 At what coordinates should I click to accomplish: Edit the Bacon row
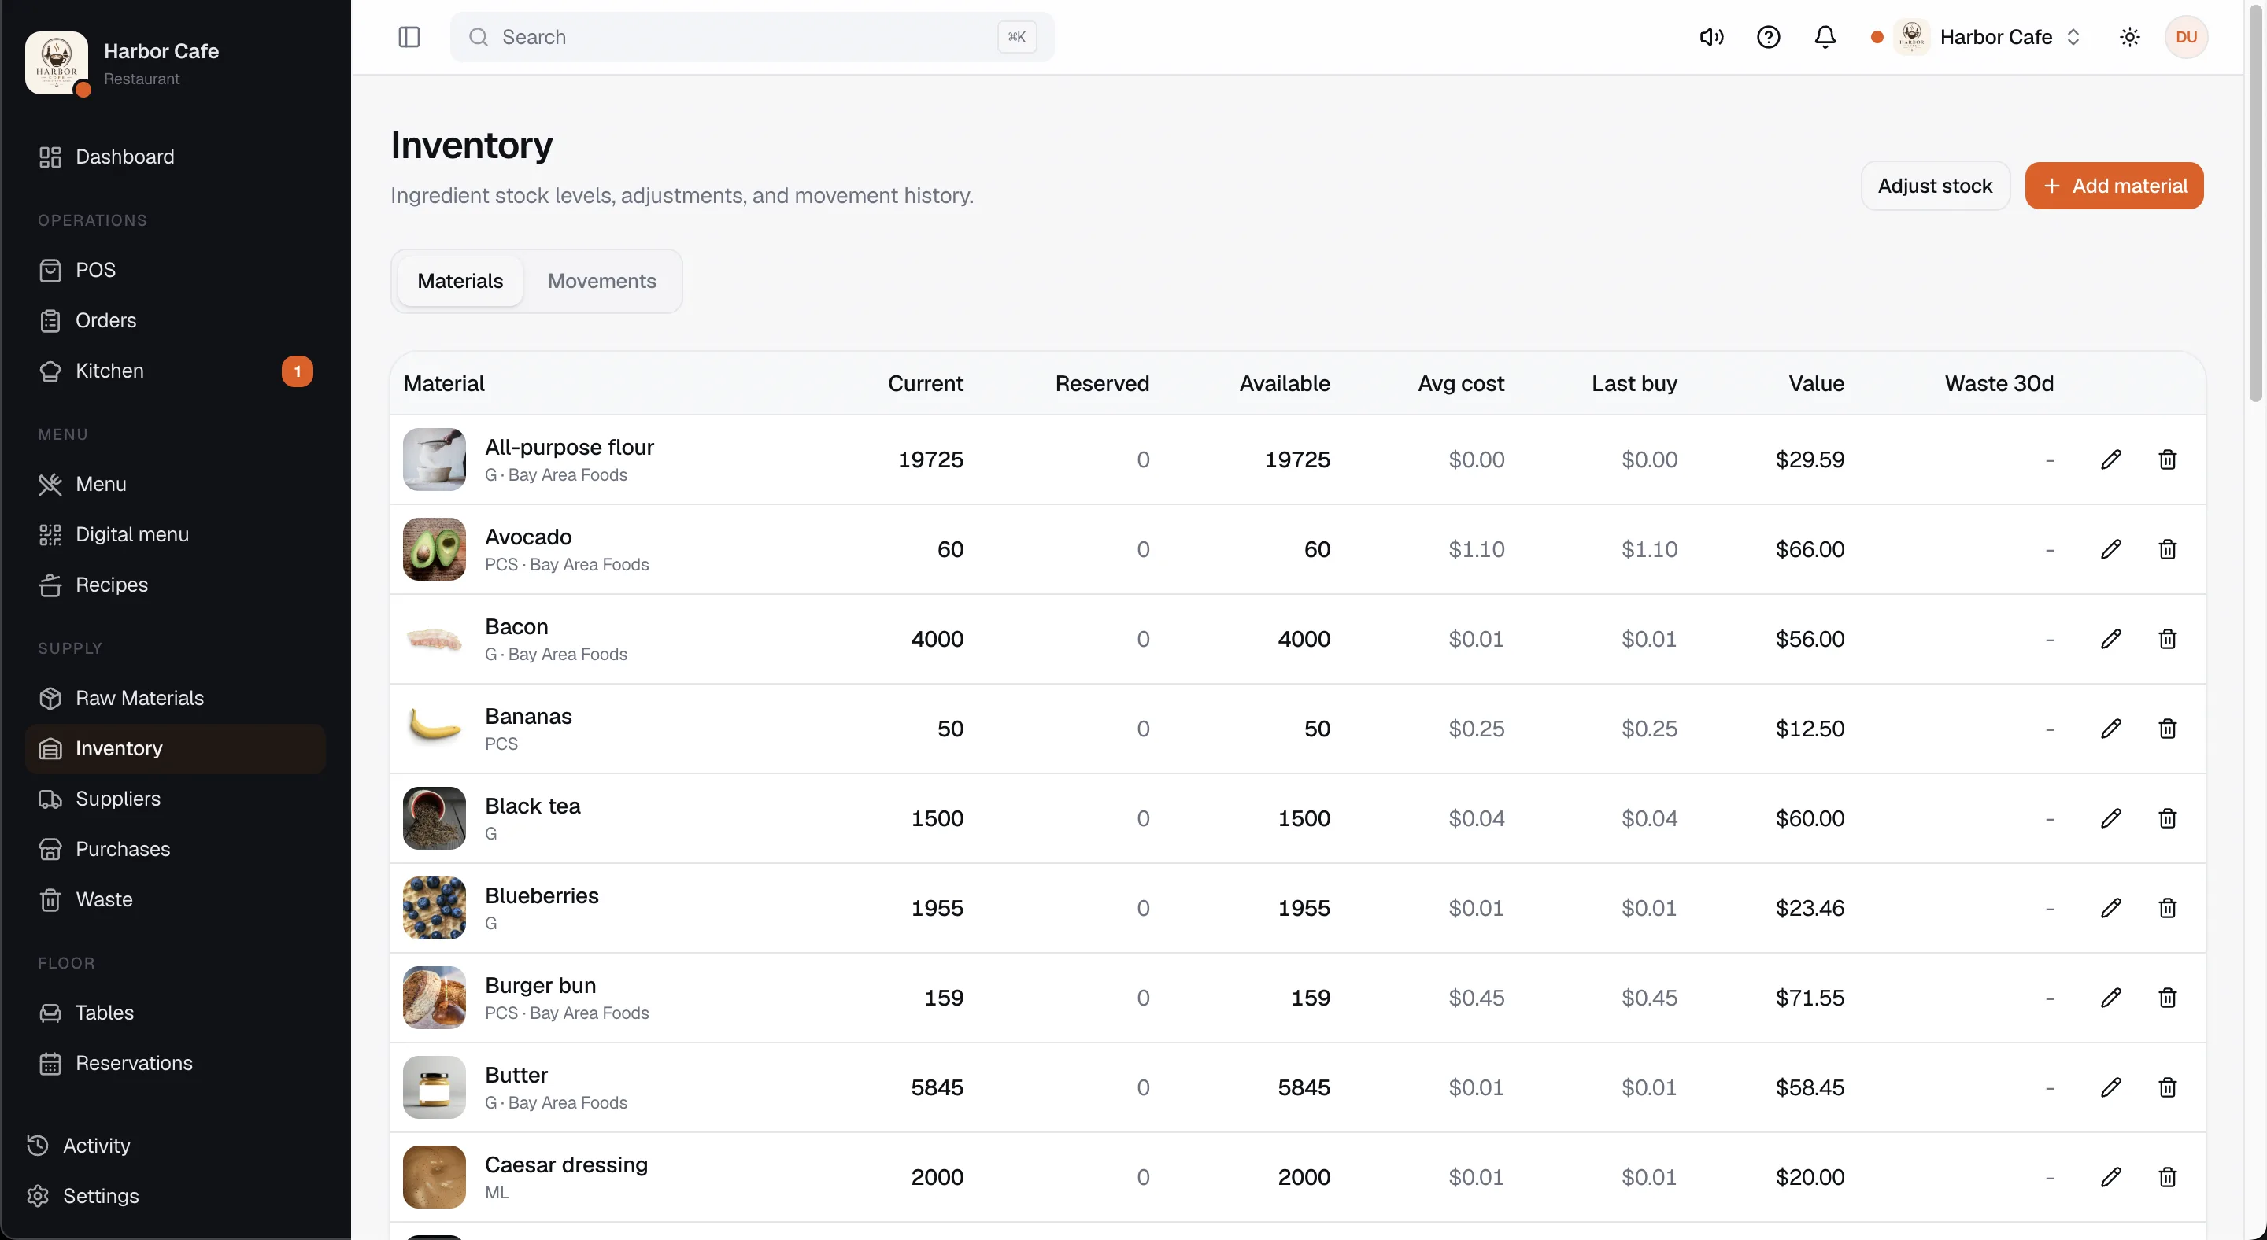tap(2110, 640)
